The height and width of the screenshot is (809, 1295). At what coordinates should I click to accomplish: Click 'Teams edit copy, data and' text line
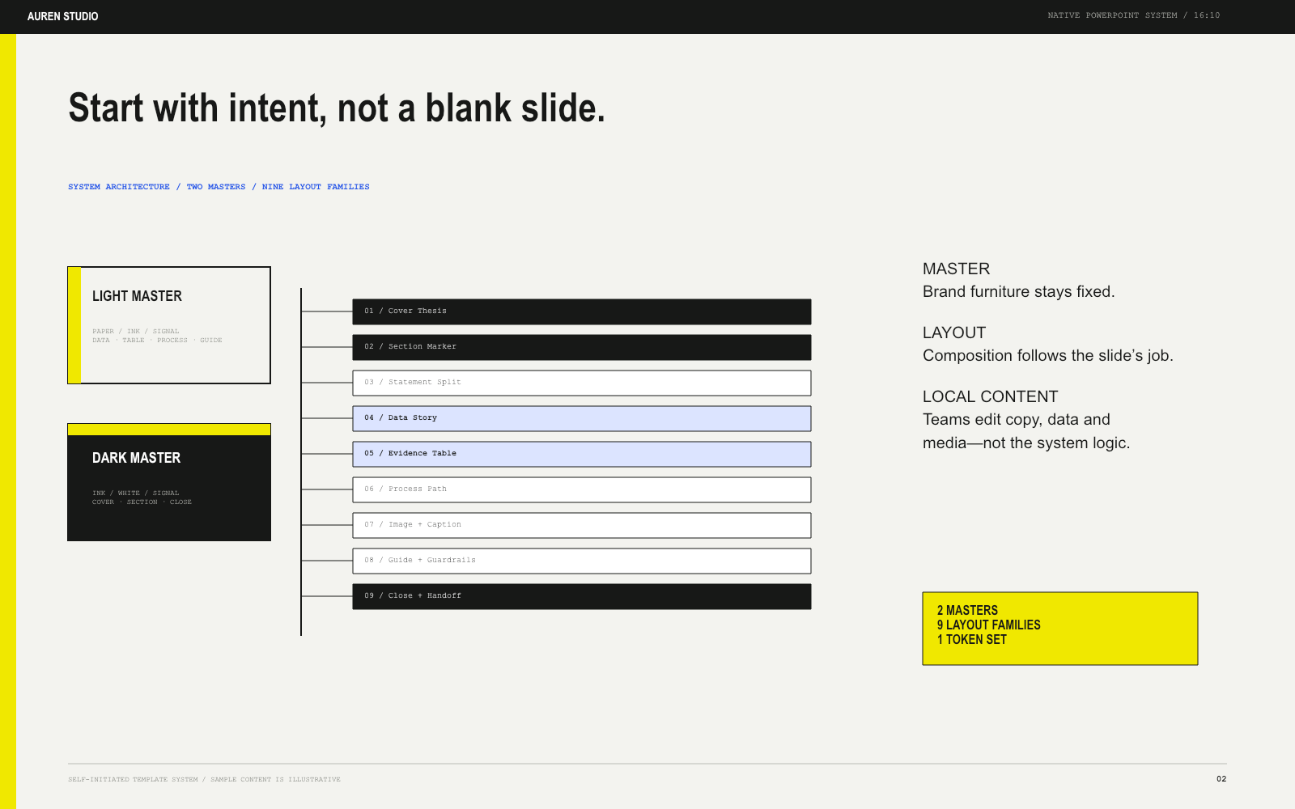(1016, 419)
